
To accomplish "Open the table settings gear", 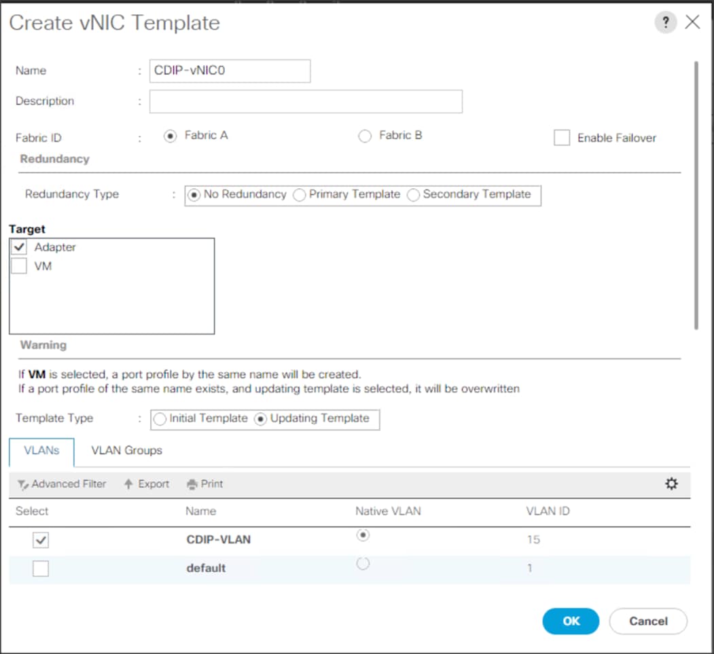I will point(671,484).
